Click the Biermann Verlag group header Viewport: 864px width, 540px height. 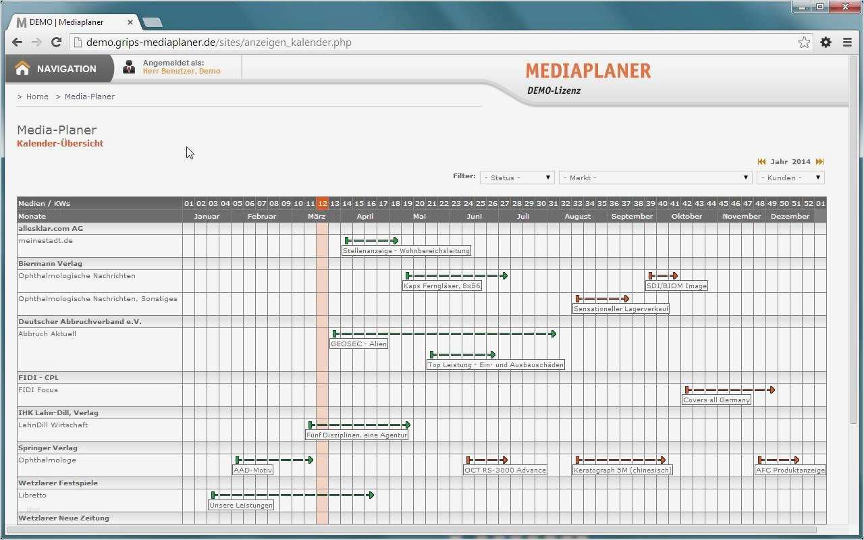click(x=51, y=263)
